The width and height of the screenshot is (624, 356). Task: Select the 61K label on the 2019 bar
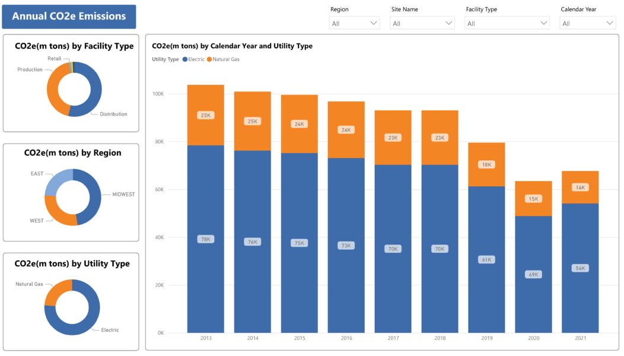point(486,259)
